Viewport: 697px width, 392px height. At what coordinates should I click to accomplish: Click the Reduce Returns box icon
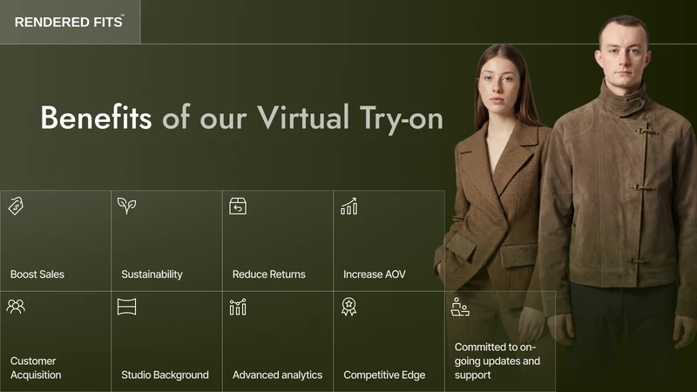point(238,206)
